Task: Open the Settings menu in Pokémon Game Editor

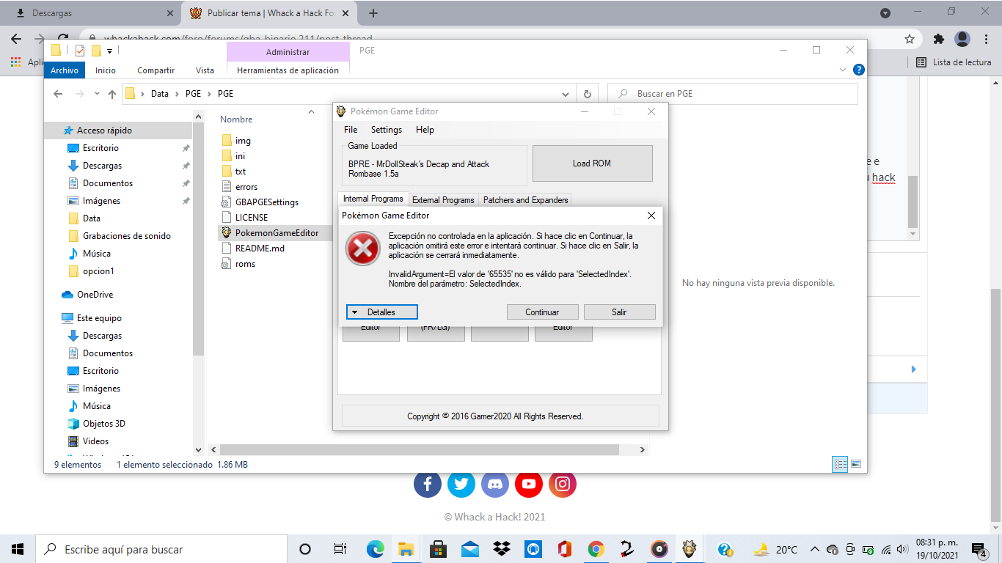Action: click(386, 130)
